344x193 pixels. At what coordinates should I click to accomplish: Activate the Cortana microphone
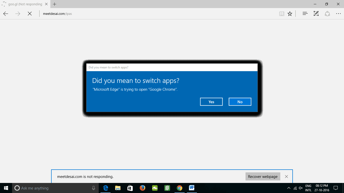93,188
